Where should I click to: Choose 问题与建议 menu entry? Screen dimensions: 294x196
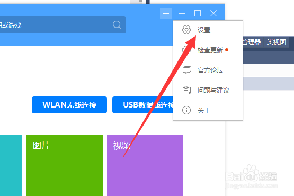click(208, 90)
